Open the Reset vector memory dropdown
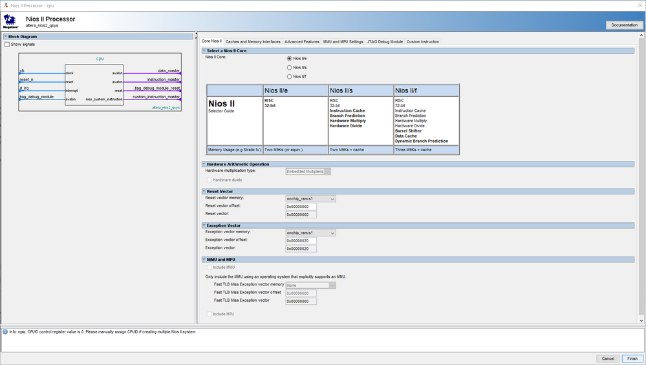 (x=310, y=199)
